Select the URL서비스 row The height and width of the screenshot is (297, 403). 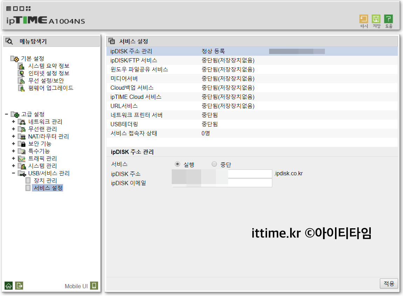[252, 106]
